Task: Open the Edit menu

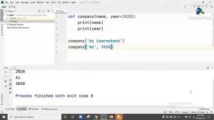Action: click(x=12, y=2)
